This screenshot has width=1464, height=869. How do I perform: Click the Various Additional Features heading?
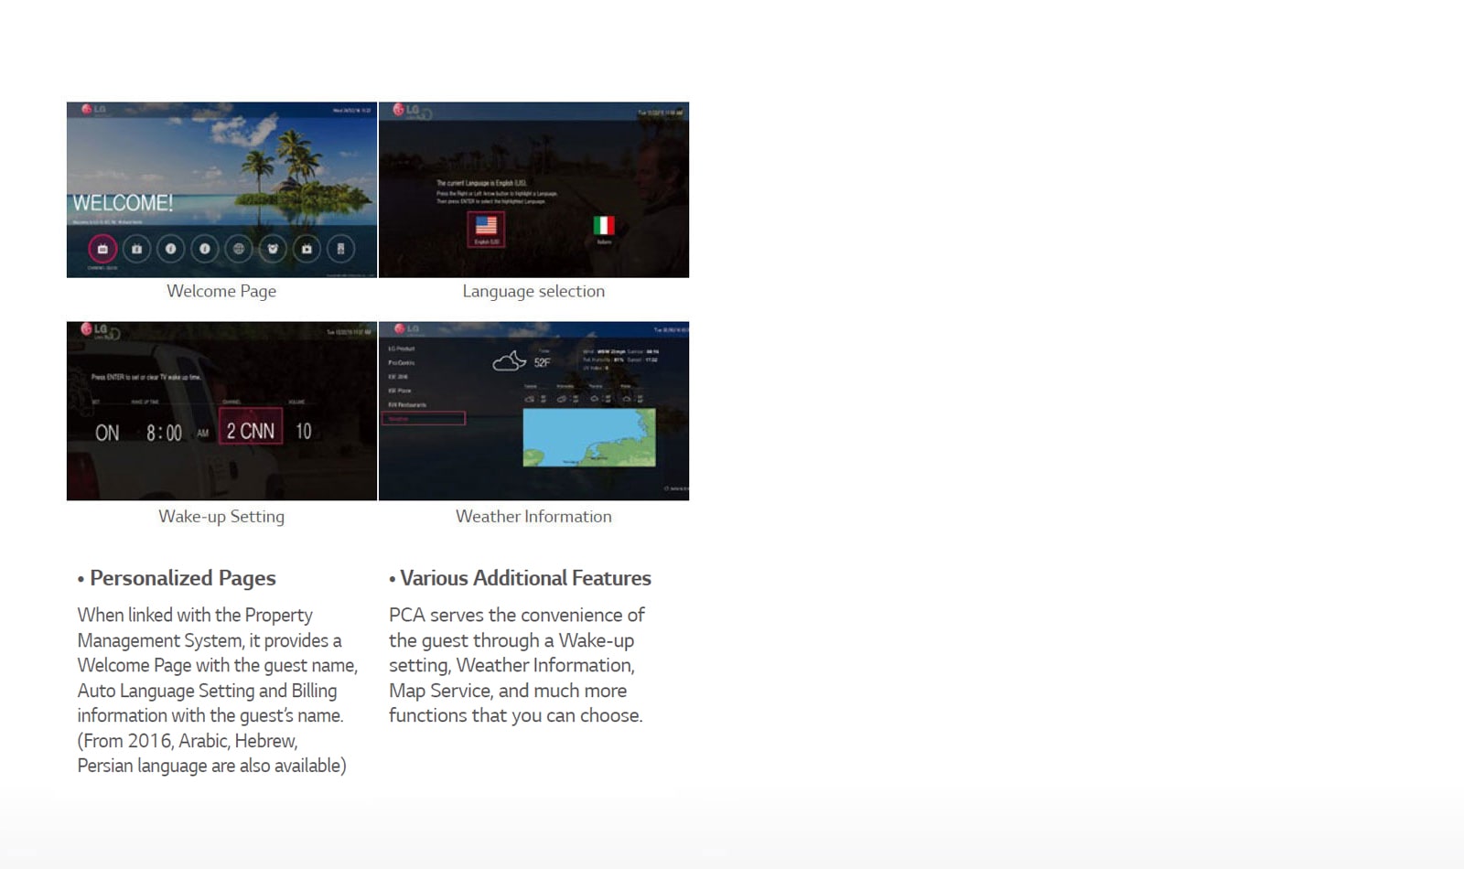coord(525,578)
